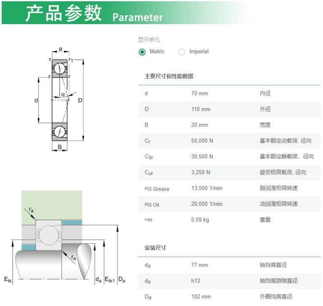The image size is (323, 306).
Task: Click the 0.59 kg weight value
Action: (200, 220)
